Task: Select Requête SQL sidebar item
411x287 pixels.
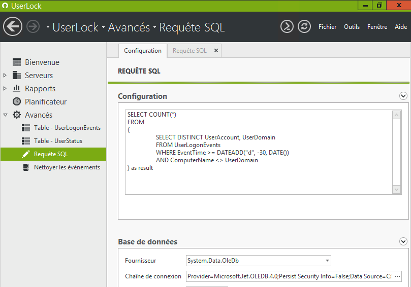Action: (x=53, y=154)
